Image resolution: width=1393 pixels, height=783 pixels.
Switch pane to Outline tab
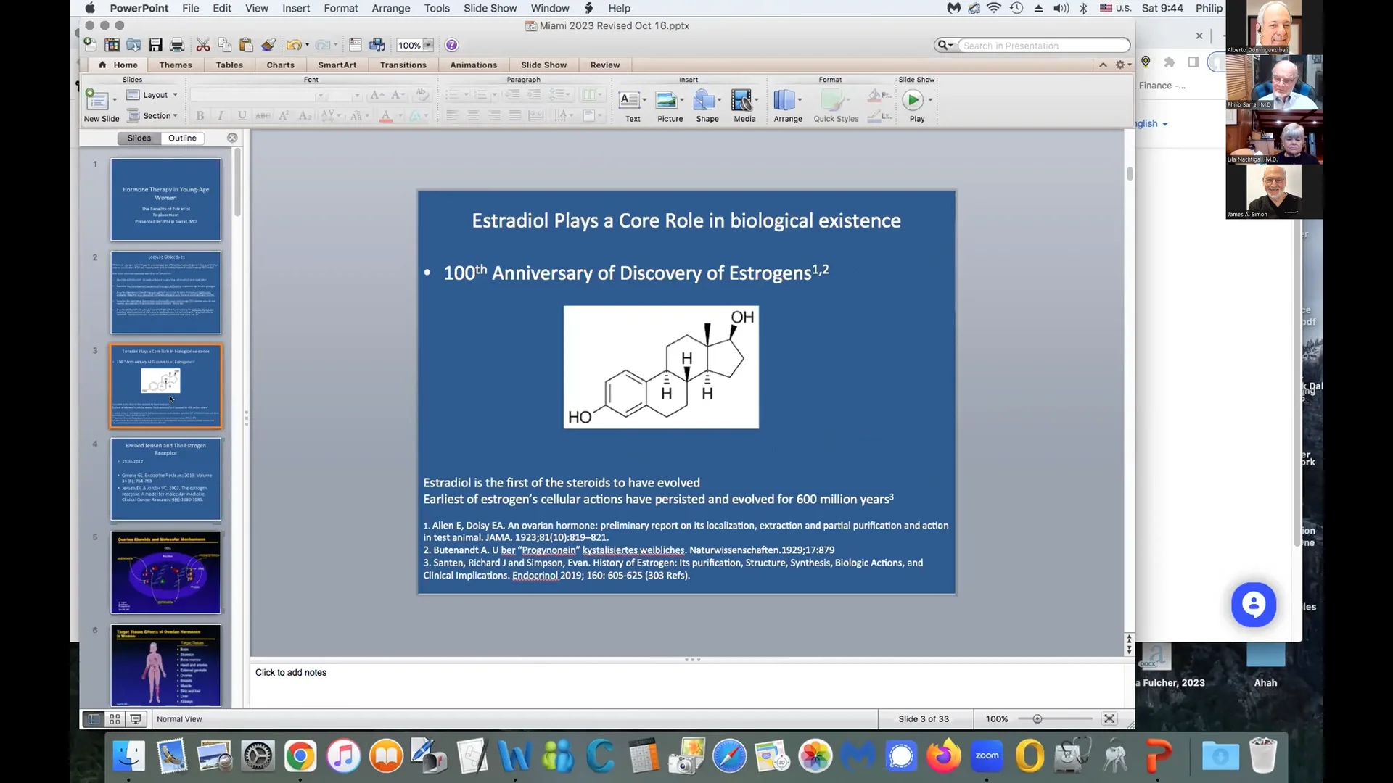point(182,138)
